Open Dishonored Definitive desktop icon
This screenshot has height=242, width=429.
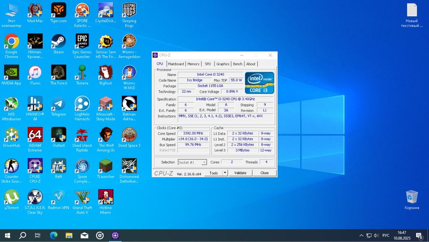pyautogui.click(x=129, y=171)
